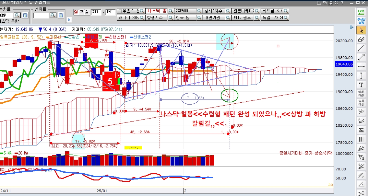Select the T text tool
This screenshot has width=368, height=196.
pyautogui.click(x=361, y=85)
